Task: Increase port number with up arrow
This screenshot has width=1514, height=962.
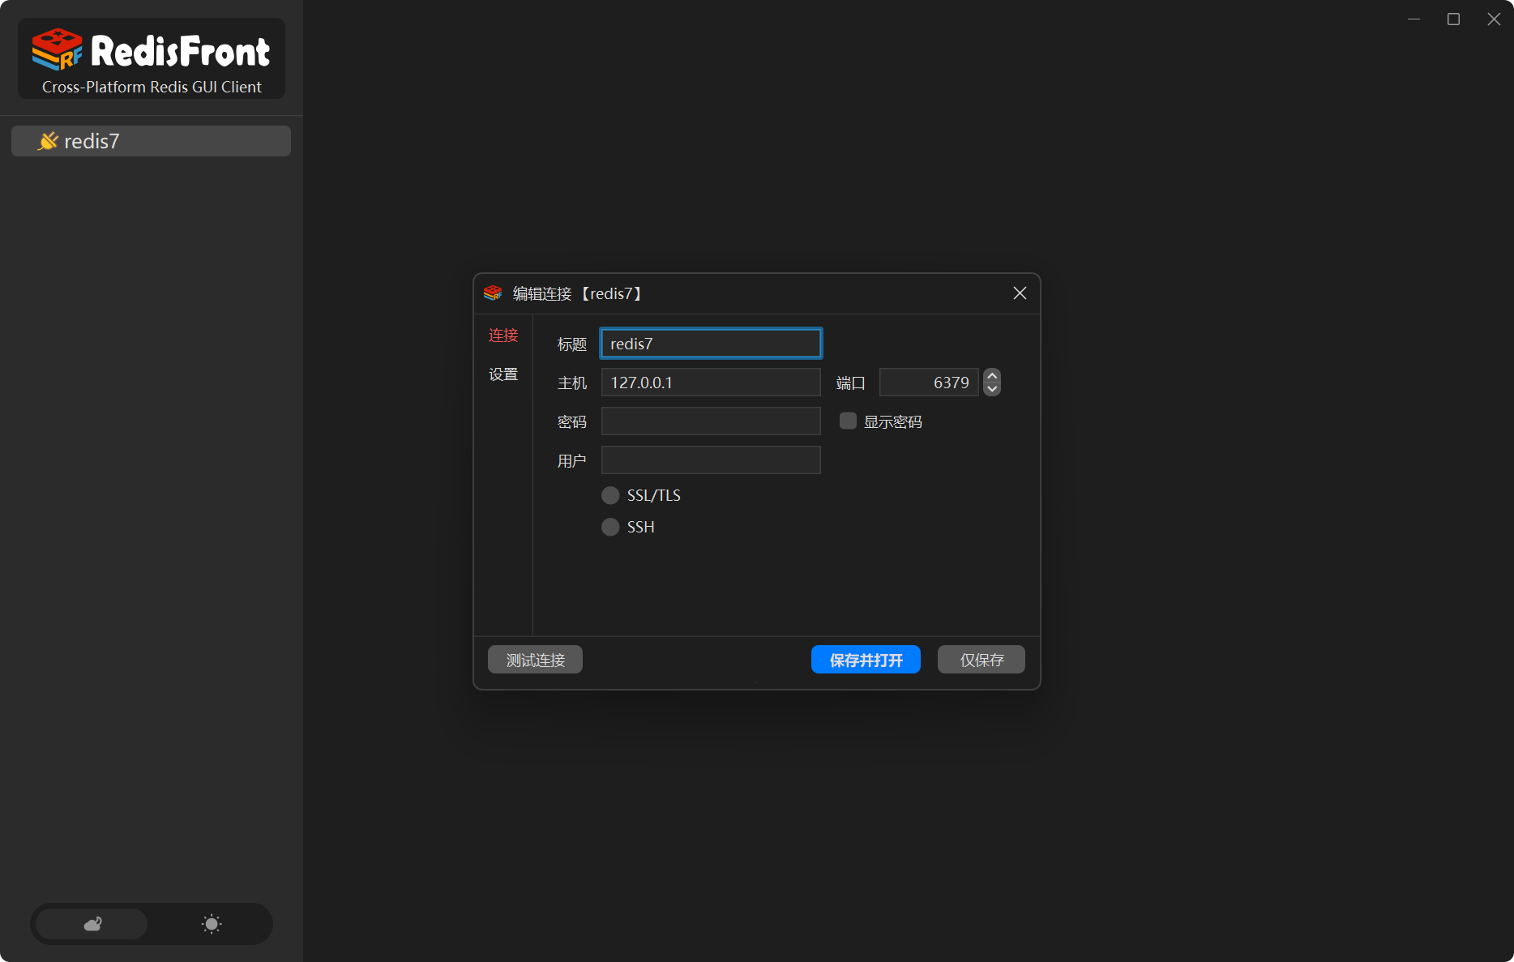Action: point(992,375)
